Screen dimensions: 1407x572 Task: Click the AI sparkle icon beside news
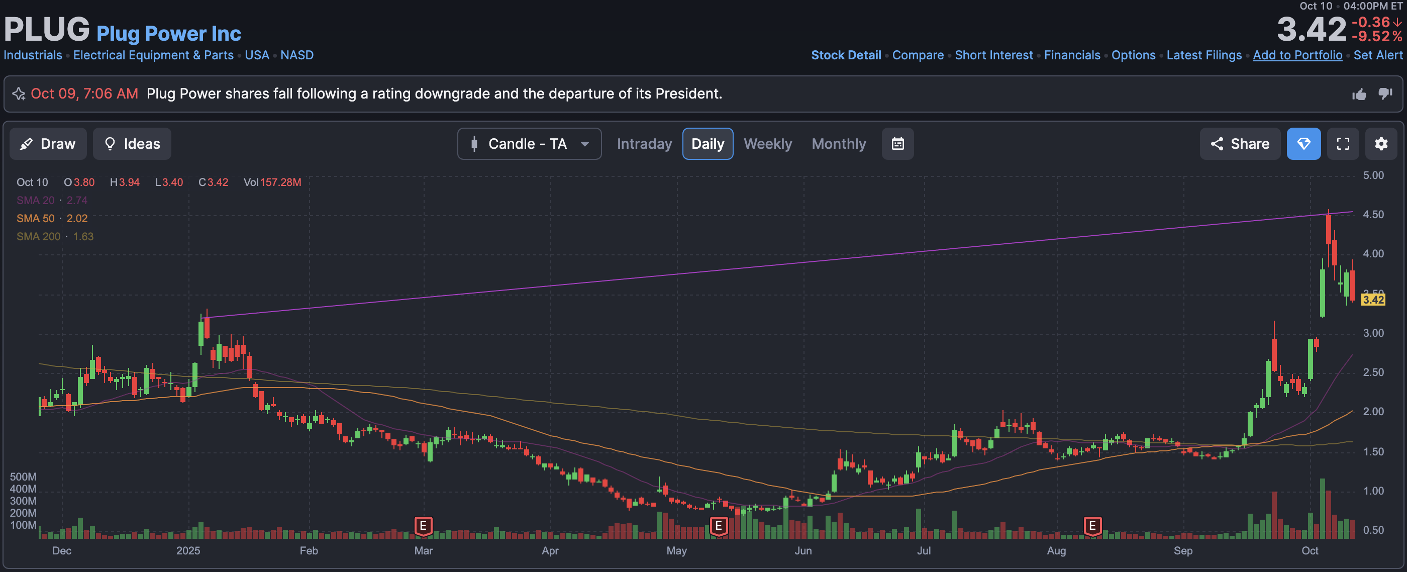coord(19,94)
